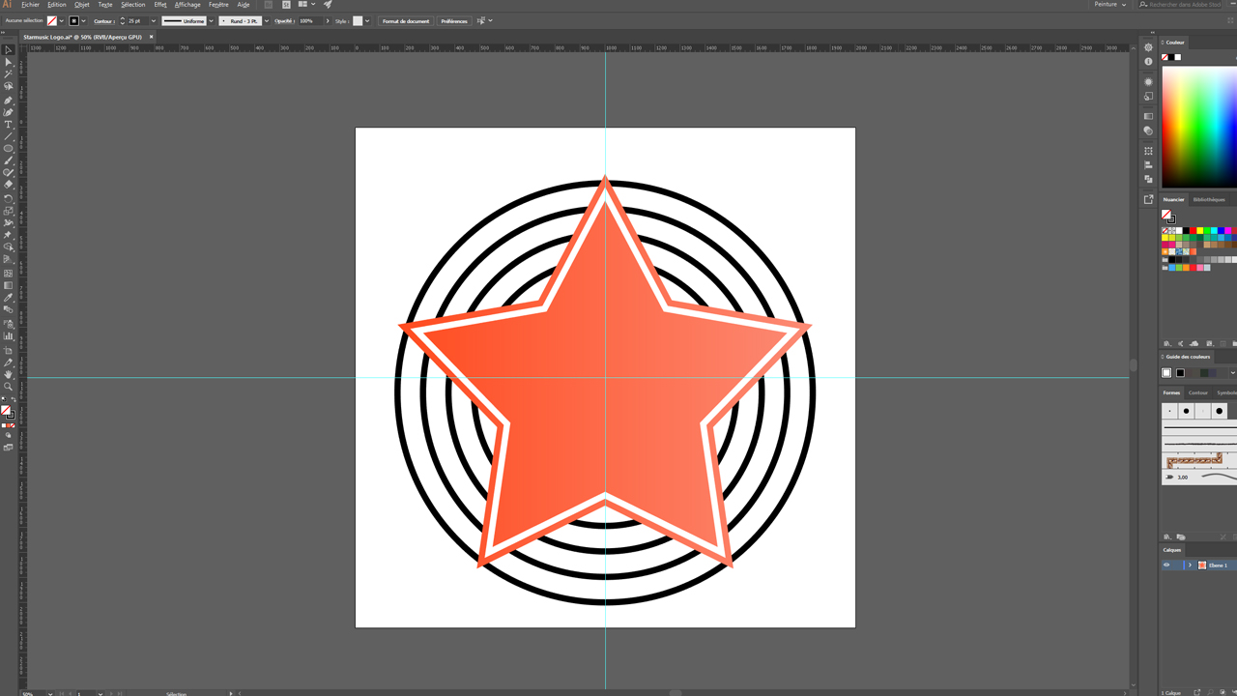Select the Shape Builder tool
Image resolution: width=1237 pixels, height=696 pixels.
click(9, 247)
